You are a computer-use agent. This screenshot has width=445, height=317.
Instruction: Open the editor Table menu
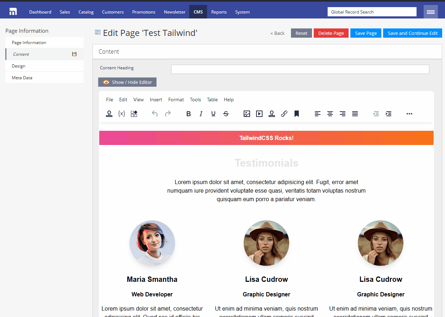tap(212, 100)
